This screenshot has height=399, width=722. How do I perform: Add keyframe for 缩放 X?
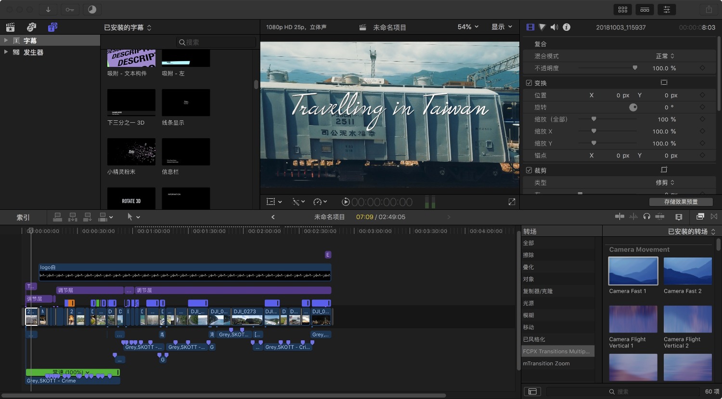[702, 131]
